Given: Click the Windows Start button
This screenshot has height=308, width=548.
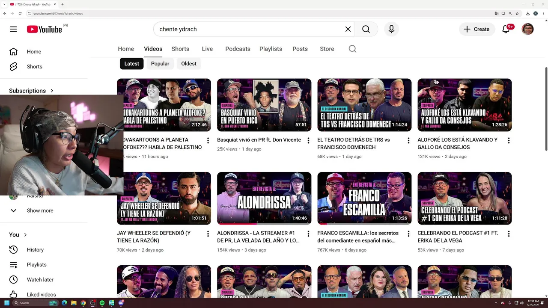Looking at the screenshot, I should point(7,303).
